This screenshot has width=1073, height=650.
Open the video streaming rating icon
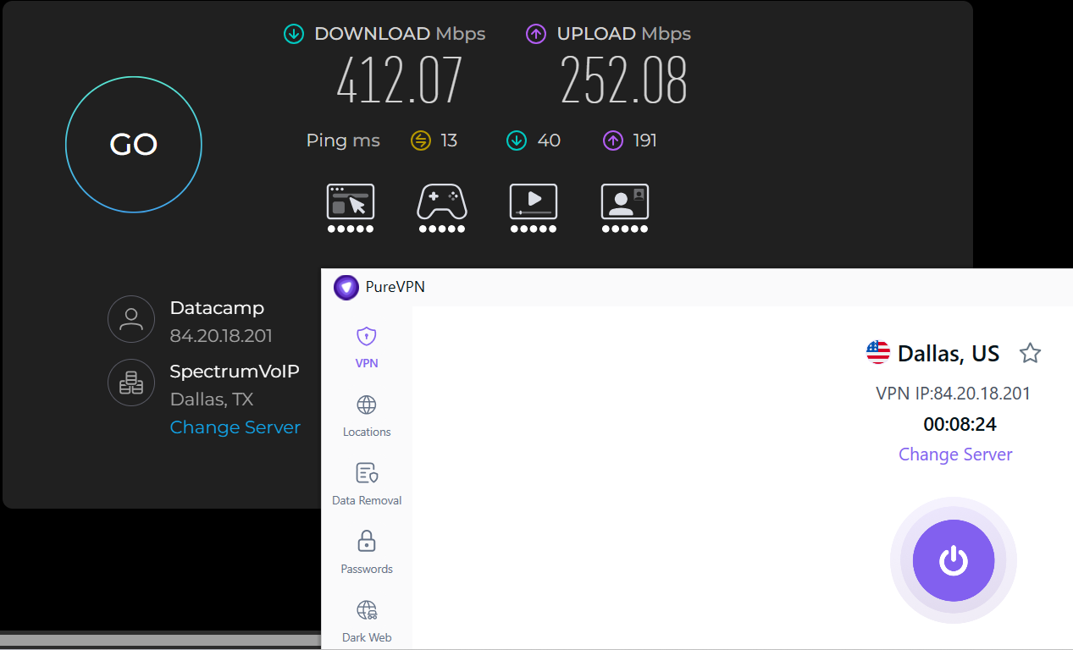(x=534, y=208)
